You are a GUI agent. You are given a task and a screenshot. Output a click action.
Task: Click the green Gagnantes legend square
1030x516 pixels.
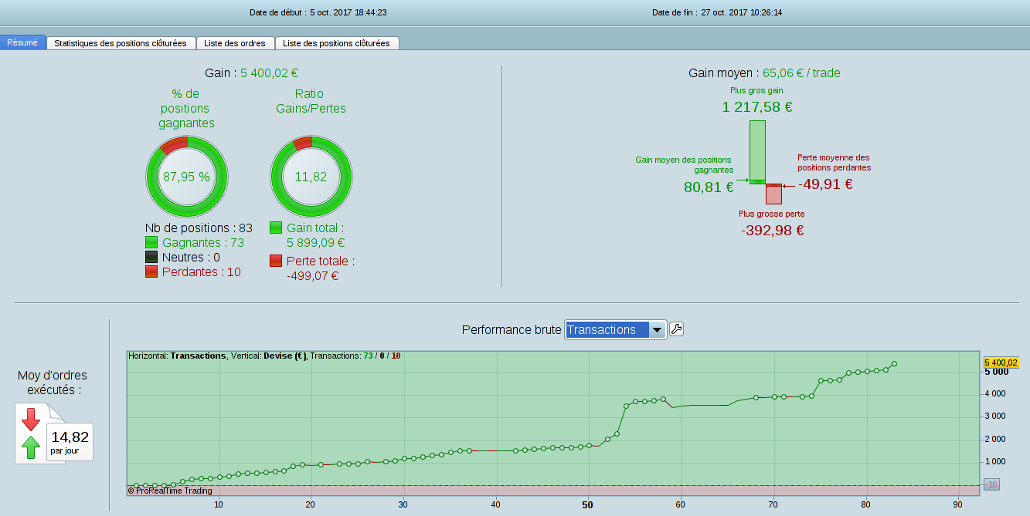(151, 243)
